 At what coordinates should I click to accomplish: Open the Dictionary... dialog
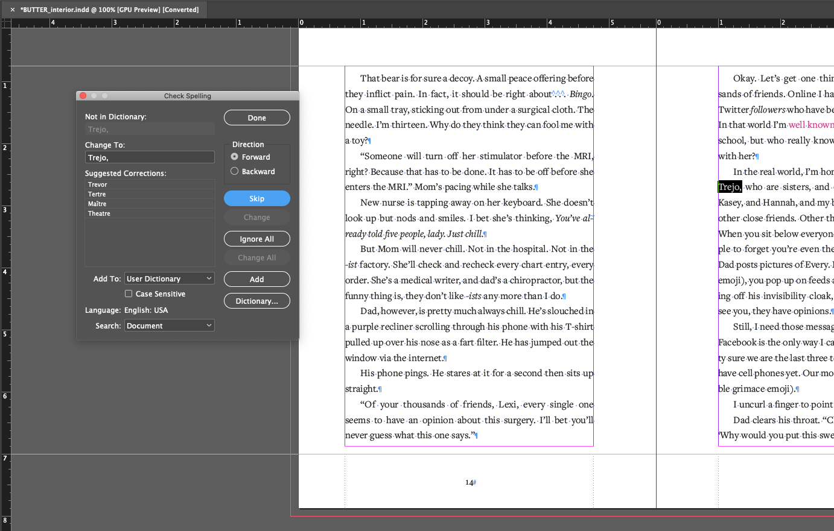coord(256,301)
